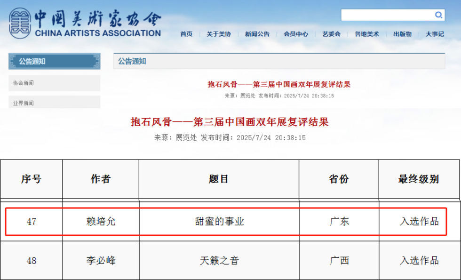The height and width of the screenshot is (280, 461).
Task: Open 大事记 in the navigation bar
Action: click(x=435, y=34)
